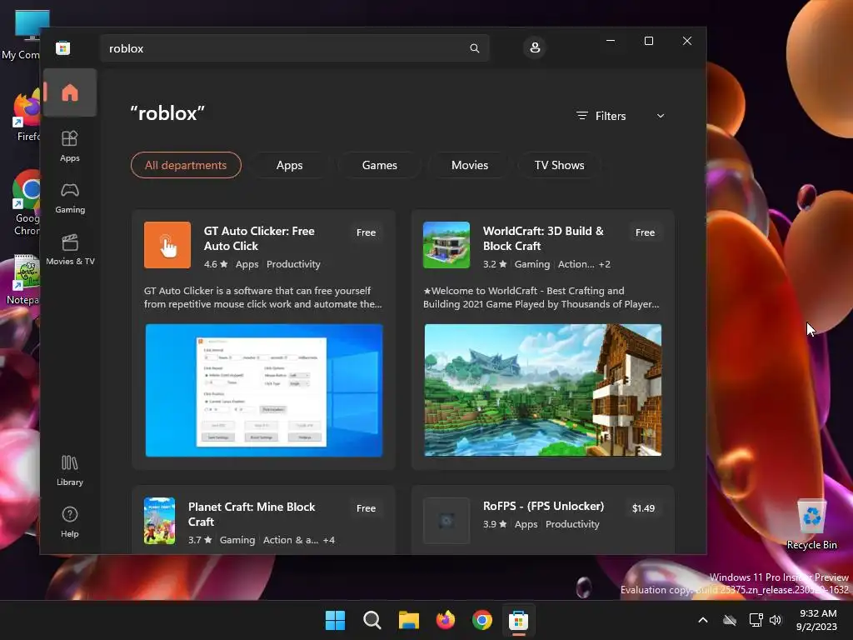The height and width of the screenshot is (640, 853).
Task: Click the roblox search input field
Action: (x=294, y=48)
